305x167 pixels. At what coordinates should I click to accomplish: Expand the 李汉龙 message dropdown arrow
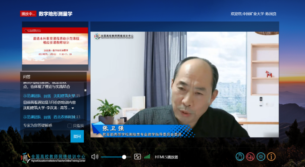(x=73, y=108)
